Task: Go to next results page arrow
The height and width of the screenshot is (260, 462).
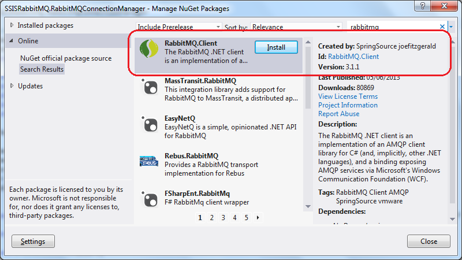Action: coord(258,218)
